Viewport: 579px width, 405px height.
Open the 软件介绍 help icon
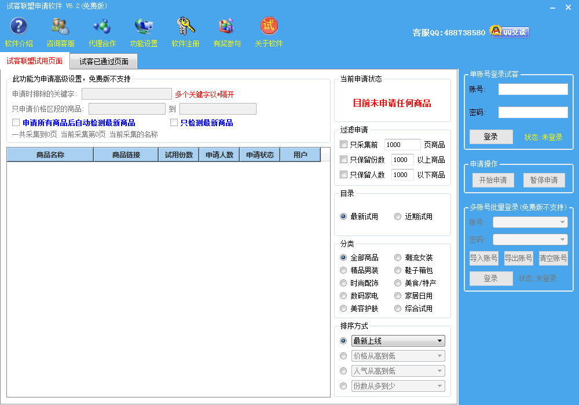pyautogui.click(x=19, y=27)
